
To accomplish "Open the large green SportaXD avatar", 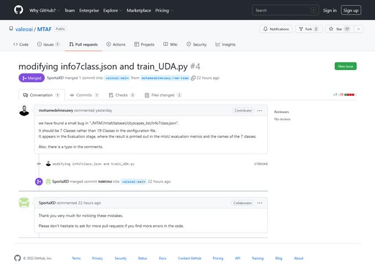I will (24, 203).
